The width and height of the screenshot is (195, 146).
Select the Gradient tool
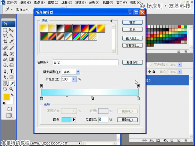11,59
